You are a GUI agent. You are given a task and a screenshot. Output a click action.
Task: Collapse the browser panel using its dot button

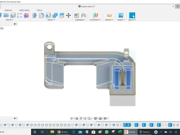(x=15, y=24)
